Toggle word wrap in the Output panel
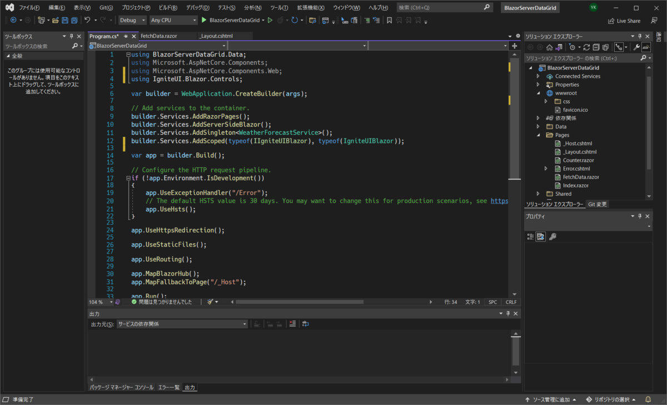 click(305, 324)
